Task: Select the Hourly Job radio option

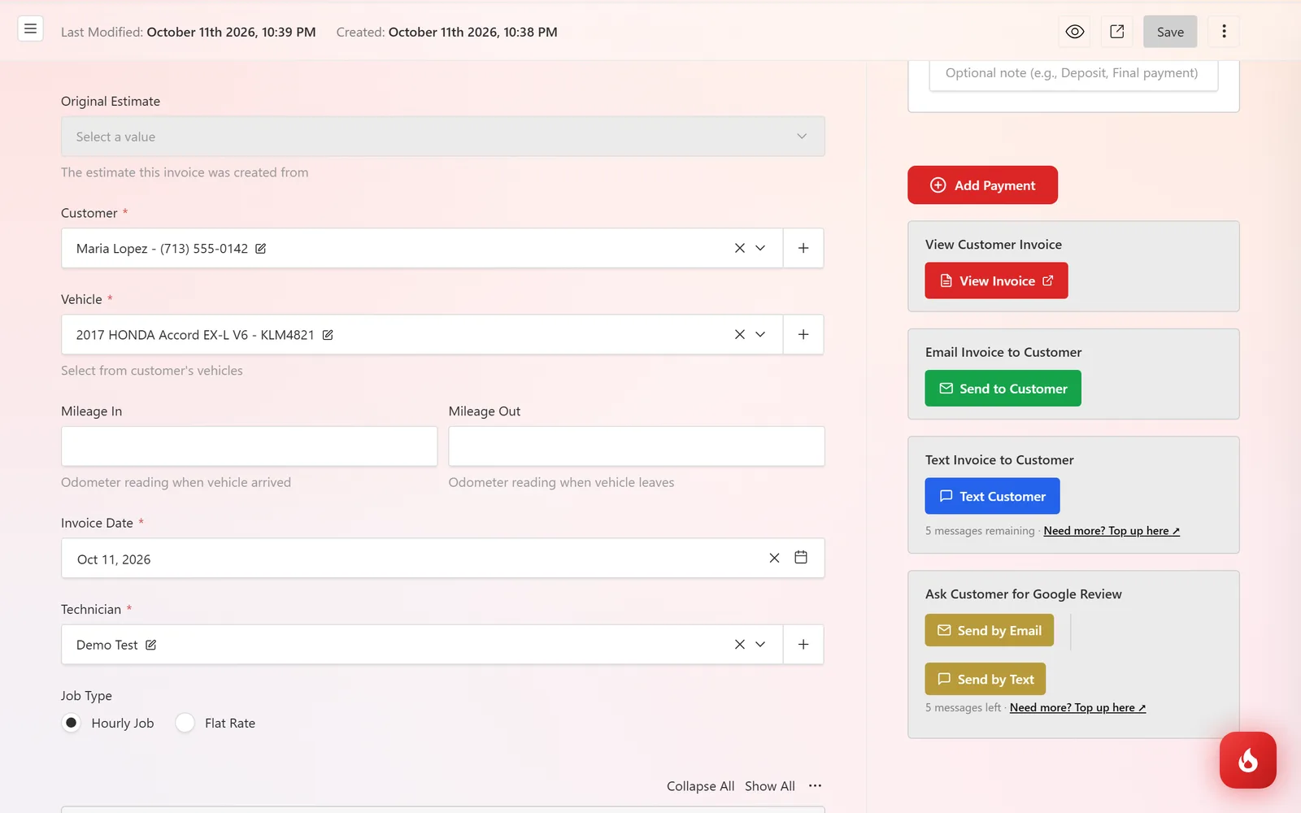Action: (72, 723)
